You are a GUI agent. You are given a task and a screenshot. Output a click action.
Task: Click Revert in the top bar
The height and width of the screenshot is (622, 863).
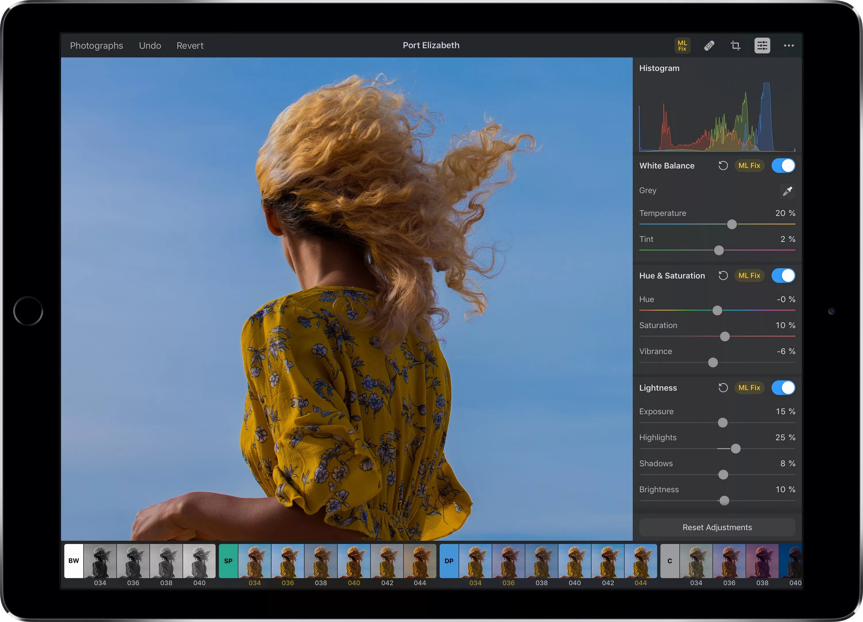pos(190,46)
